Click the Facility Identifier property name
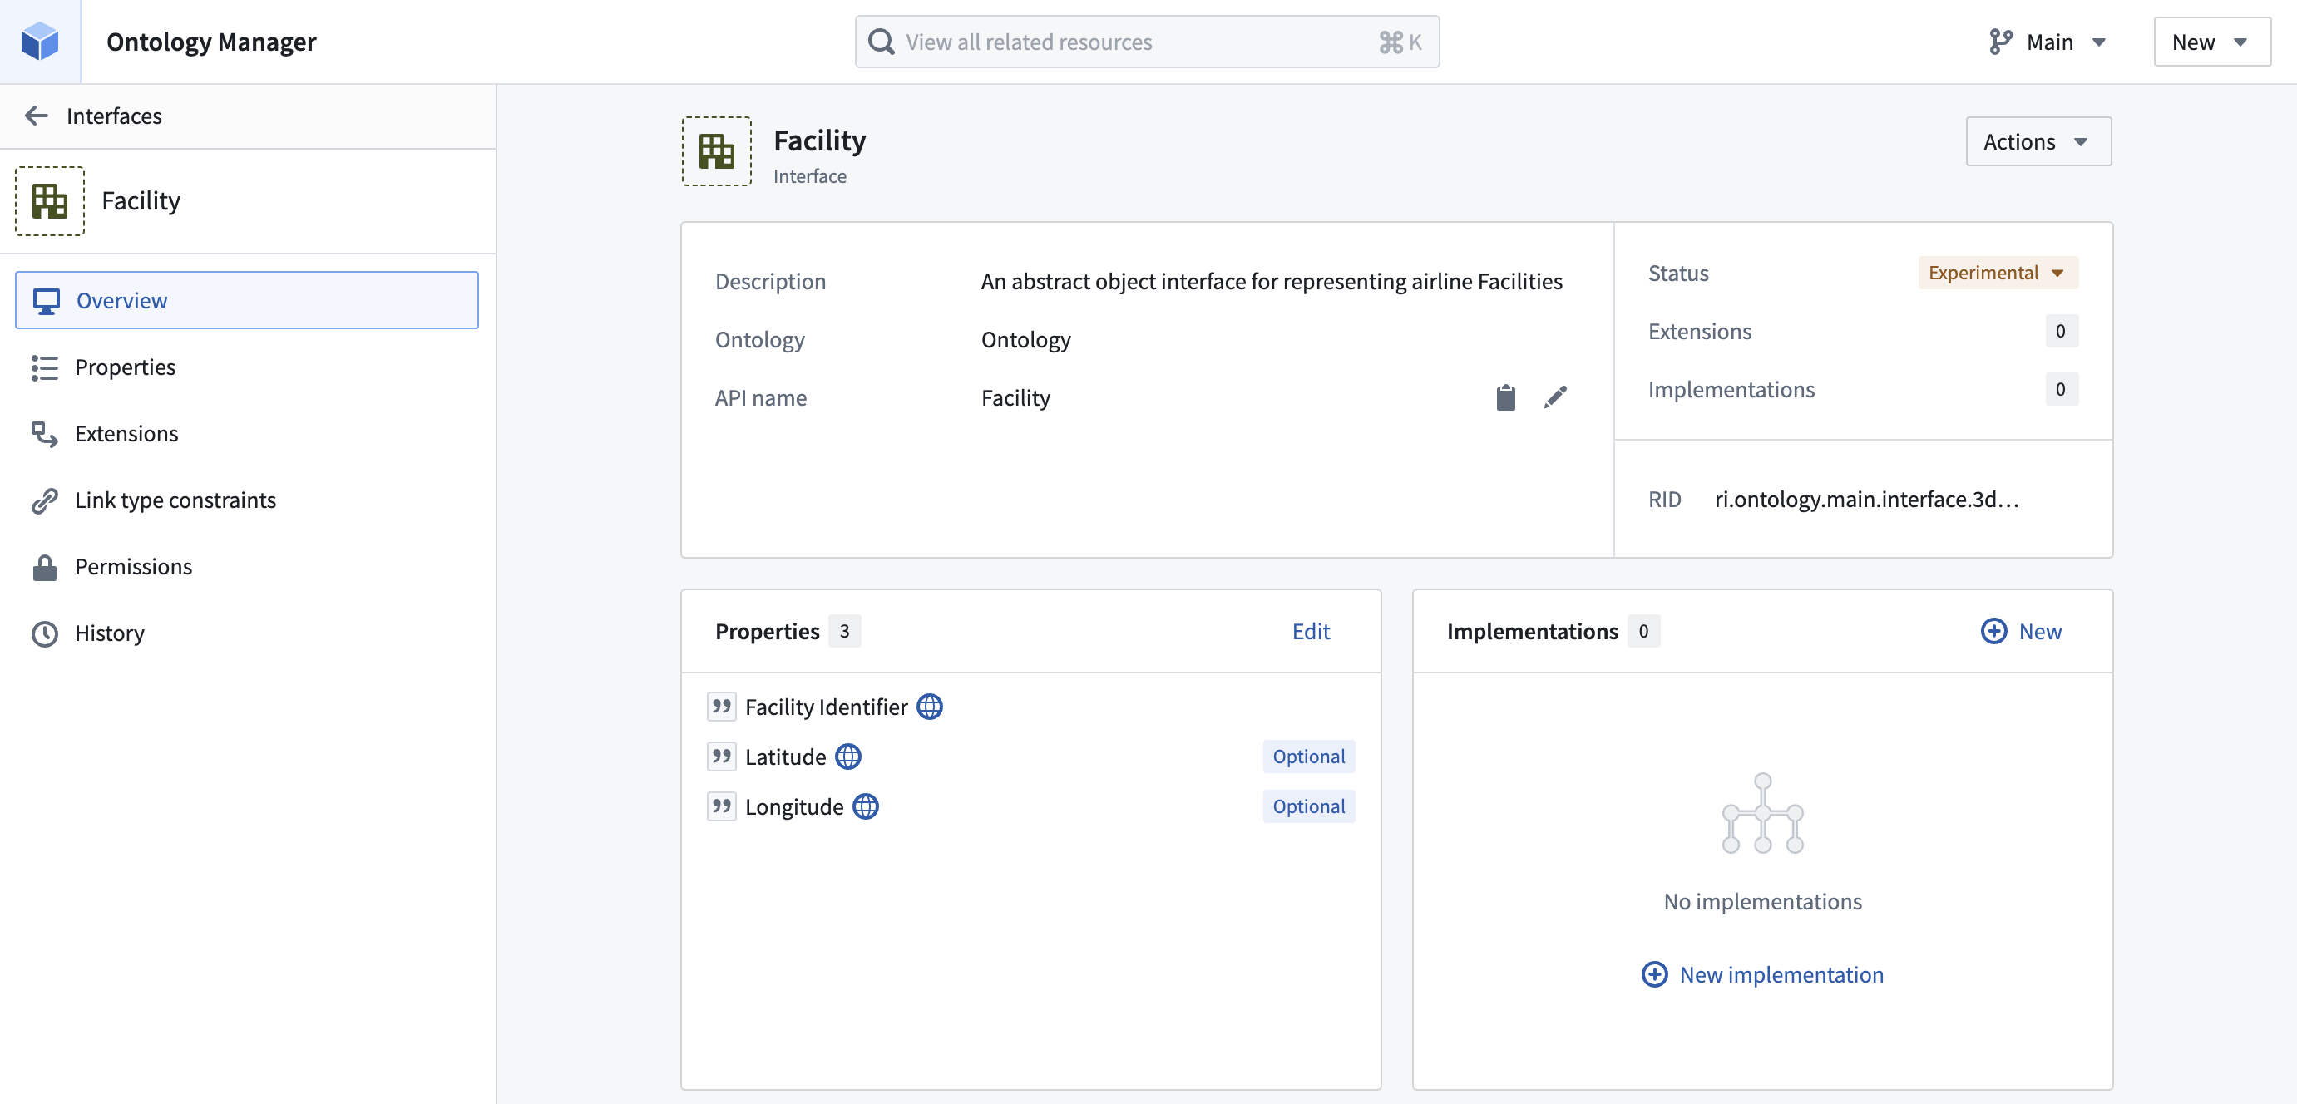This screenshot has width=2297, height=1104. coord(826,707)
